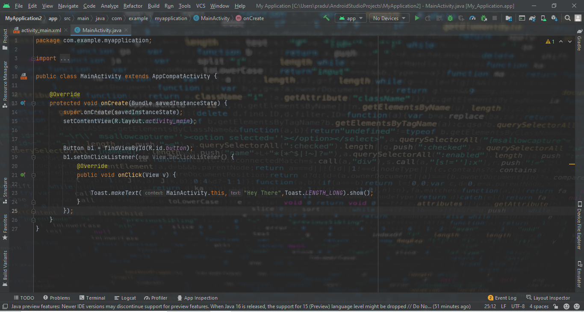Collapse the onCreate method fold marker

point(33,103)
